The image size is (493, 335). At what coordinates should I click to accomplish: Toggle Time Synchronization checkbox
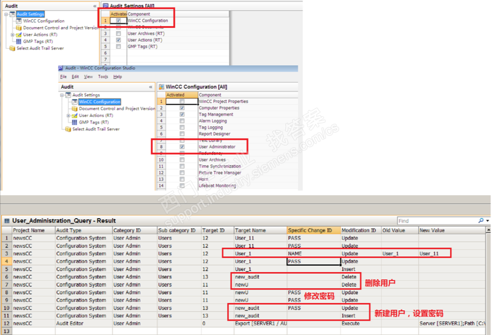click(182, 166)
